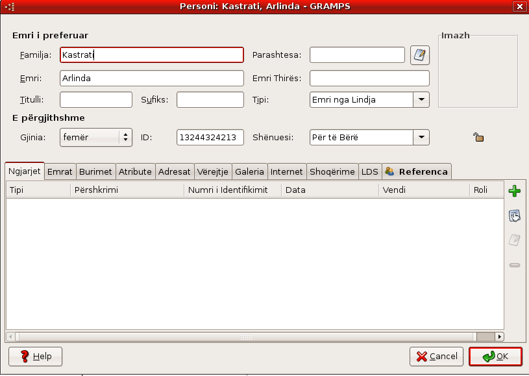Share an existing event icon
Screen dimensions: 529x376
(515, 216)
